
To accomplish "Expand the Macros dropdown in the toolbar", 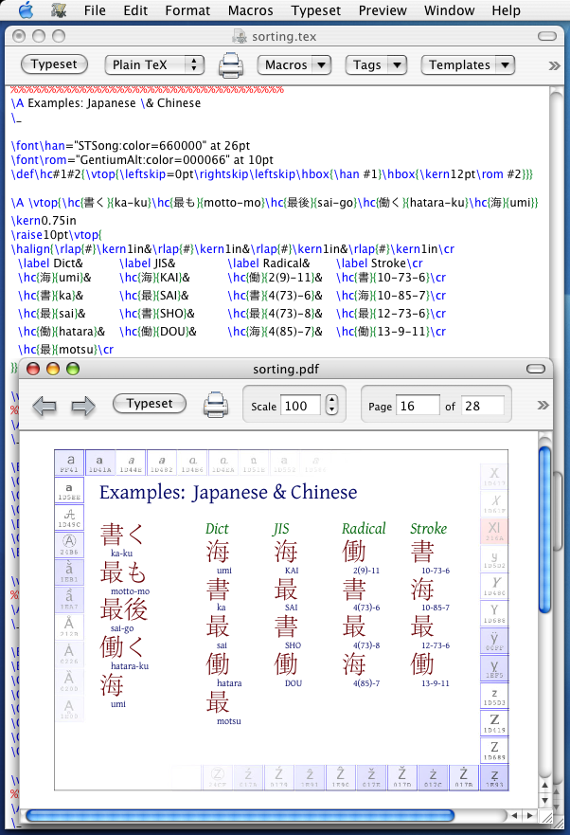I will [294, 65].
